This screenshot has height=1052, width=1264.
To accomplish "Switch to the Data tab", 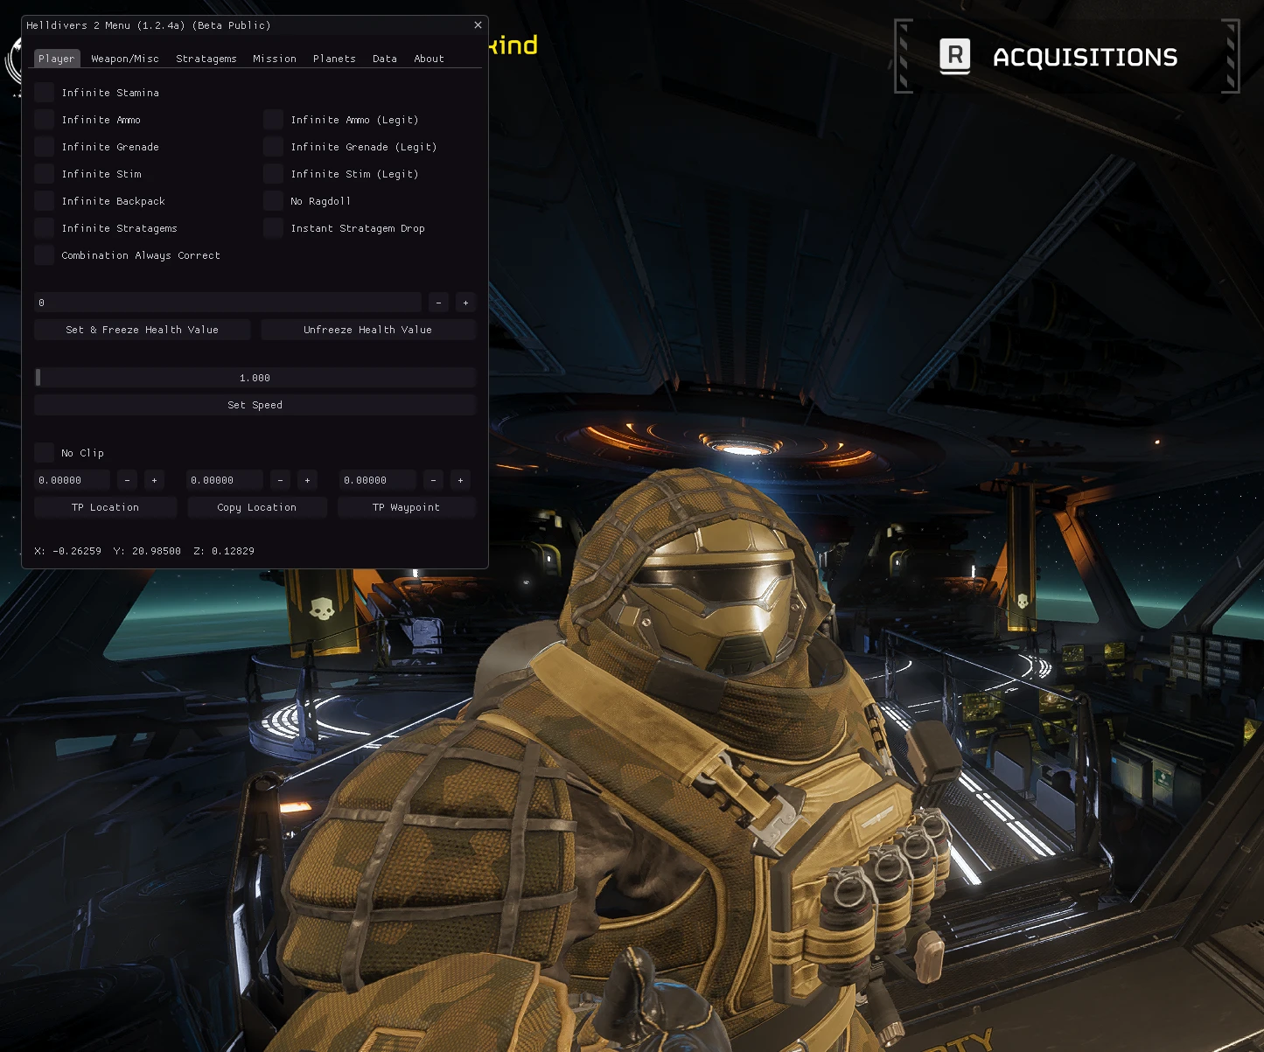I will click(x=385, y=59).
